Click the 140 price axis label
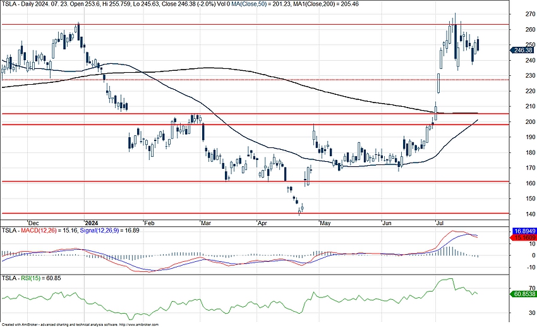This screenshot has height=327, width=537. pyautogui.click(x=531, y=214)
